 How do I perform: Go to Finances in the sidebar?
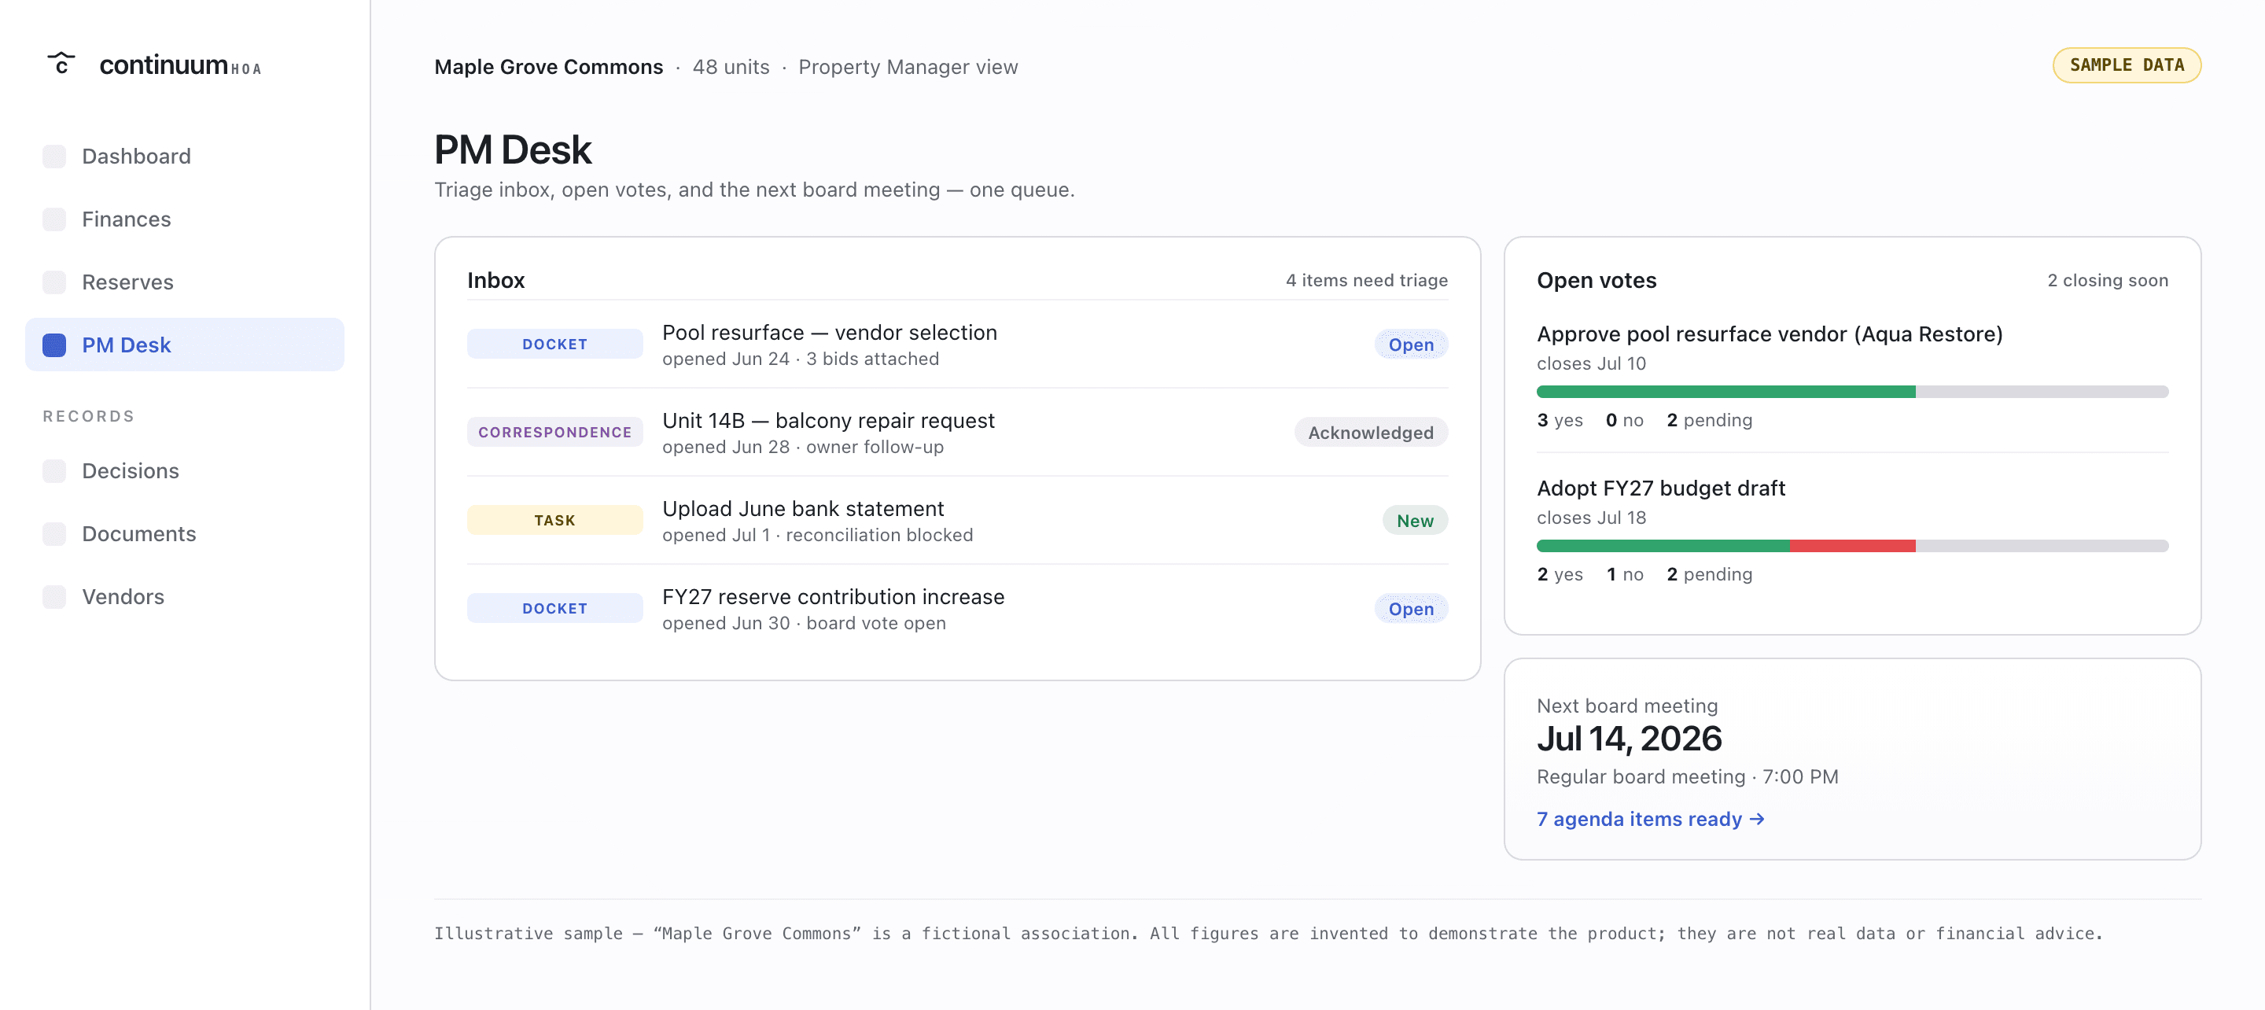(185, 219)
